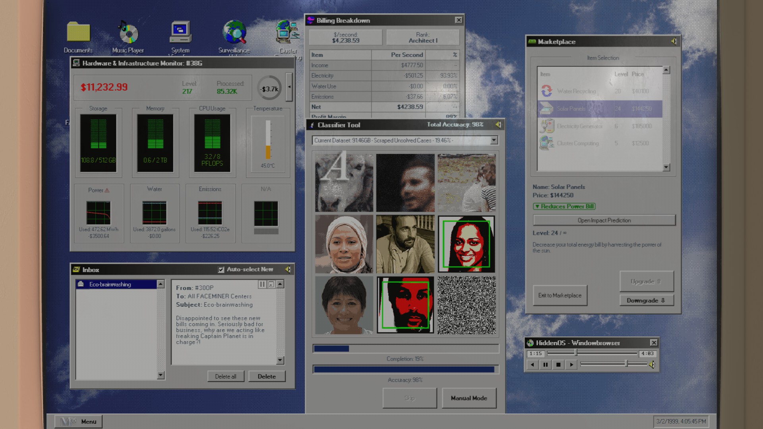Expand the Current Dataset dropdown
Image resolution: width=763 pixels, height=429 pixels.
click(494, 140)
